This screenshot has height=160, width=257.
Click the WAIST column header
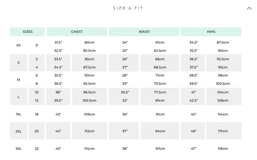click(144, 32)
